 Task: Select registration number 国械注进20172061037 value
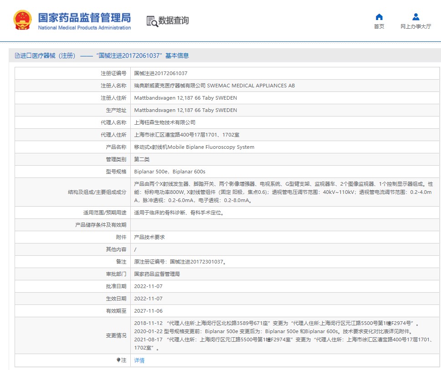tap(161, 73)
